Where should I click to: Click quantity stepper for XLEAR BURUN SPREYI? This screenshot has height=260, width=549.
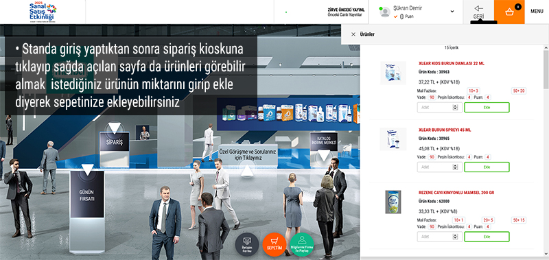tap(455, 167)
